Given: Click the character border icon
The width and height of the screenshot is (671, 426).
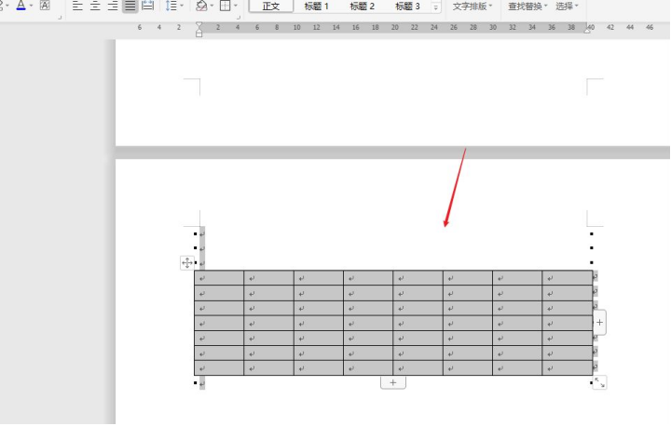Looking at the screenshot, I should coord(45,6).
